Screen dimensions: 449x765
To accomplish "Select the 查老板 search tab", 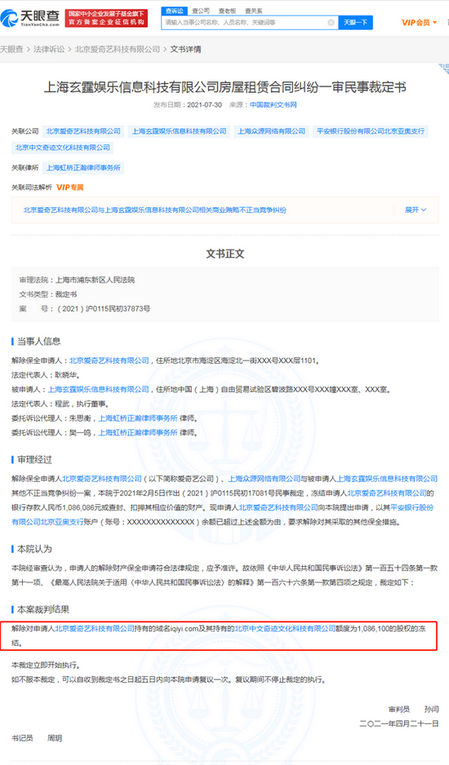I will (227, 11).
